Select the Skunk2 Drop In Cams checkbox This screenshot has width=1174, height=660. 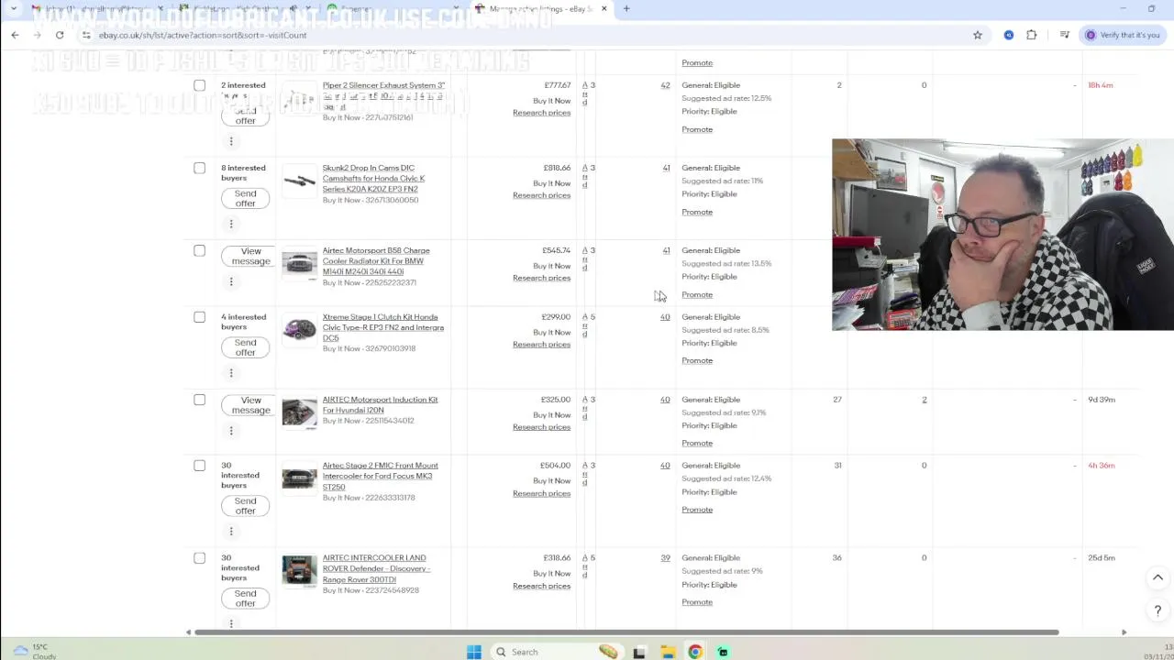point(199,168)
